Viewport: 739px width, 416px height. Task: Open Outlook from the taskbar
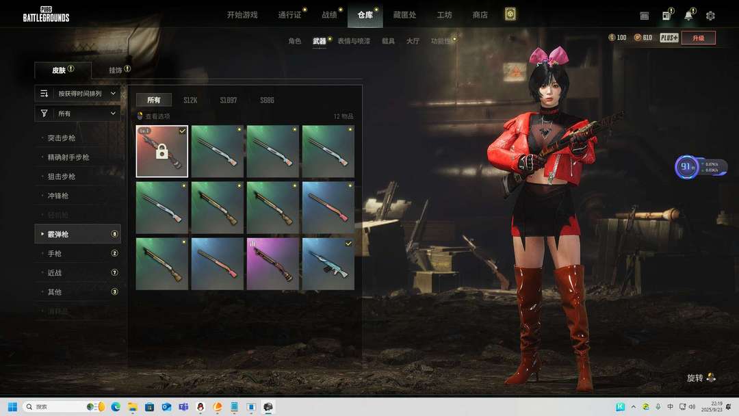tap(166, 406)
